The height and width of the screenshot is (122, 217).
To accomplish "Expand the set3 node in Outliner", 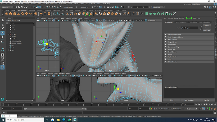I will (x=8, y=50).
